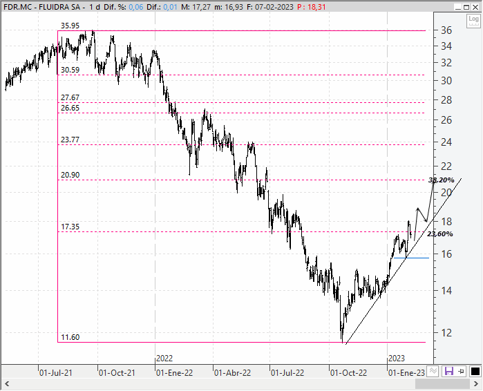Click the Dif. %: 0,06 value
Viewport: 483px width, 391px height.
[x=124, y=7]
